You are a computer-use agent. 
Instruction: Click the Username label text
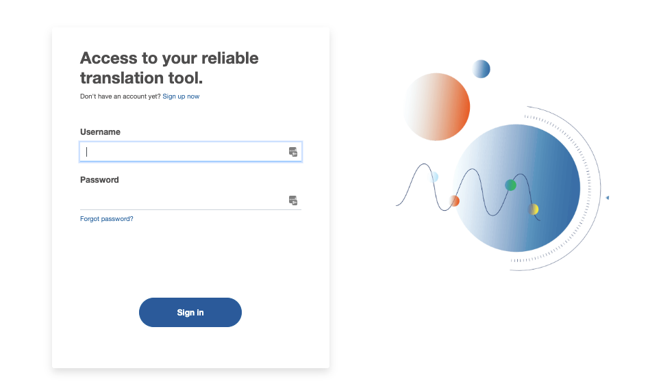pos(100,132)
